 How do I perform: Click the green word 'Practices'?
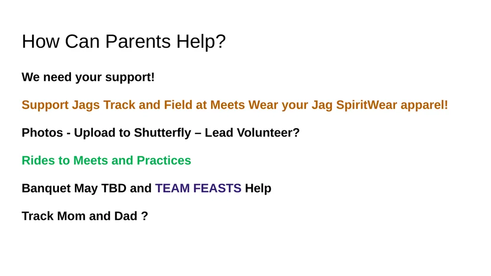coord(164,161)
